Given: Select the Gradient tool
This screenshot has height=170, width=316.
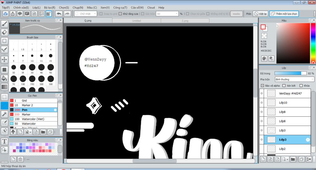Looking at the screenshot, I should click(x=4, y=87).
